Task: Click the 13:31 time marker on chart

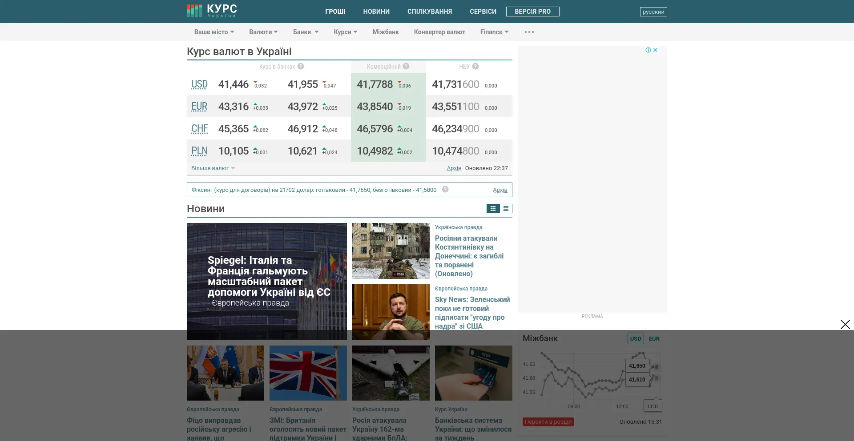Action: click(653, 406)
